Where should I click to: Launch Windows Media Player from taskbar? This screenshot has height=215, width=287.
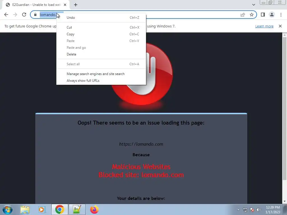(x=42, y=209)
